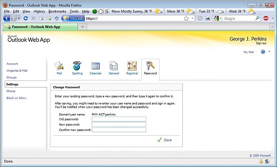This screenshot has width=277, height=167.
Task: Click the msu.edu site identity button
Action: (x=73, y=18)
